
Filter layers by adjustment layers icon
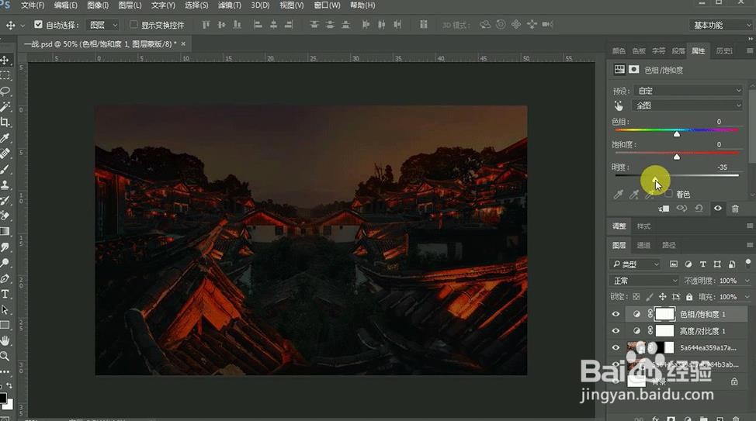click(688, 264)
